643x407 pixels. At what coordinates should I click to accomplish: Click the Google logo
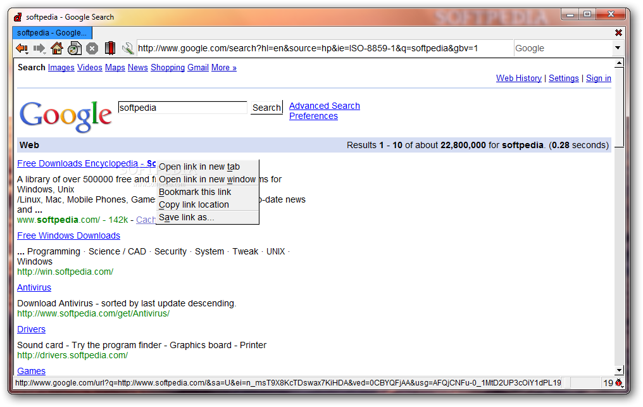click(66, 116)
